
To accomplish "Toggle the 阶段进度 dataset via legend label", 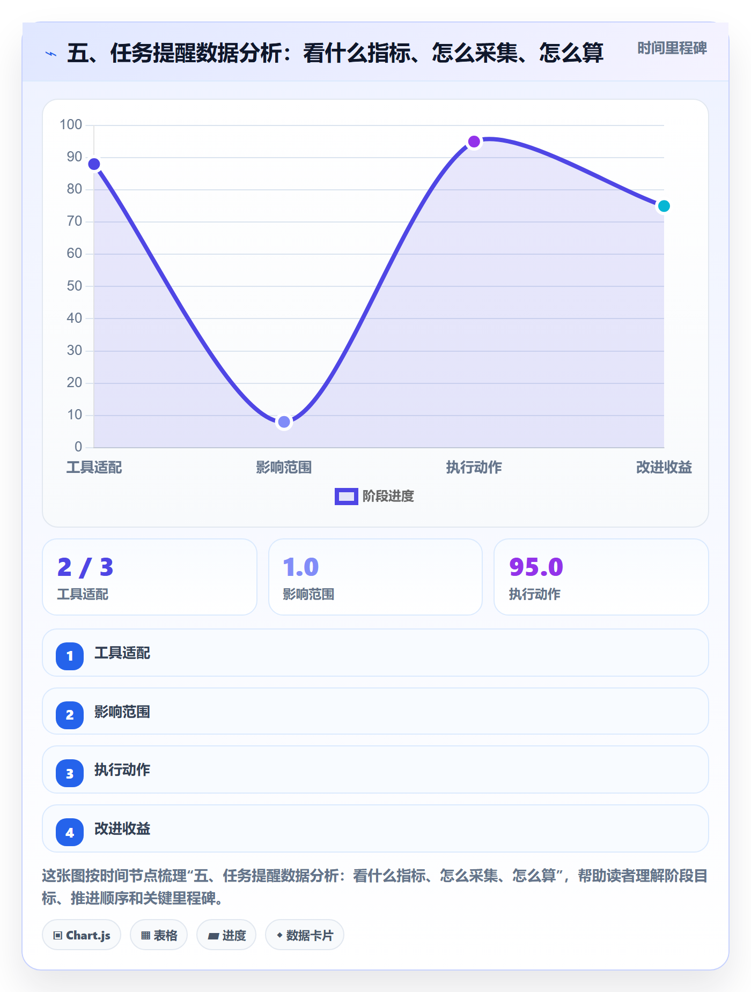I will [x=388, y=497].
